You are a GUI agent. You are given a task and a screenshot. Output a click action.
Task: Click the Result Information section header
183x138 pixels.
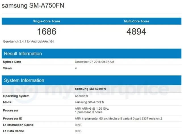pos(23,54)
